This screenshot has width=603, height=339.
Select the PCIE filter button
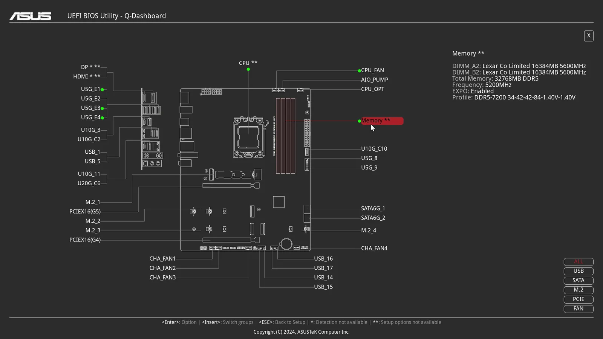[x=579, y=299]
